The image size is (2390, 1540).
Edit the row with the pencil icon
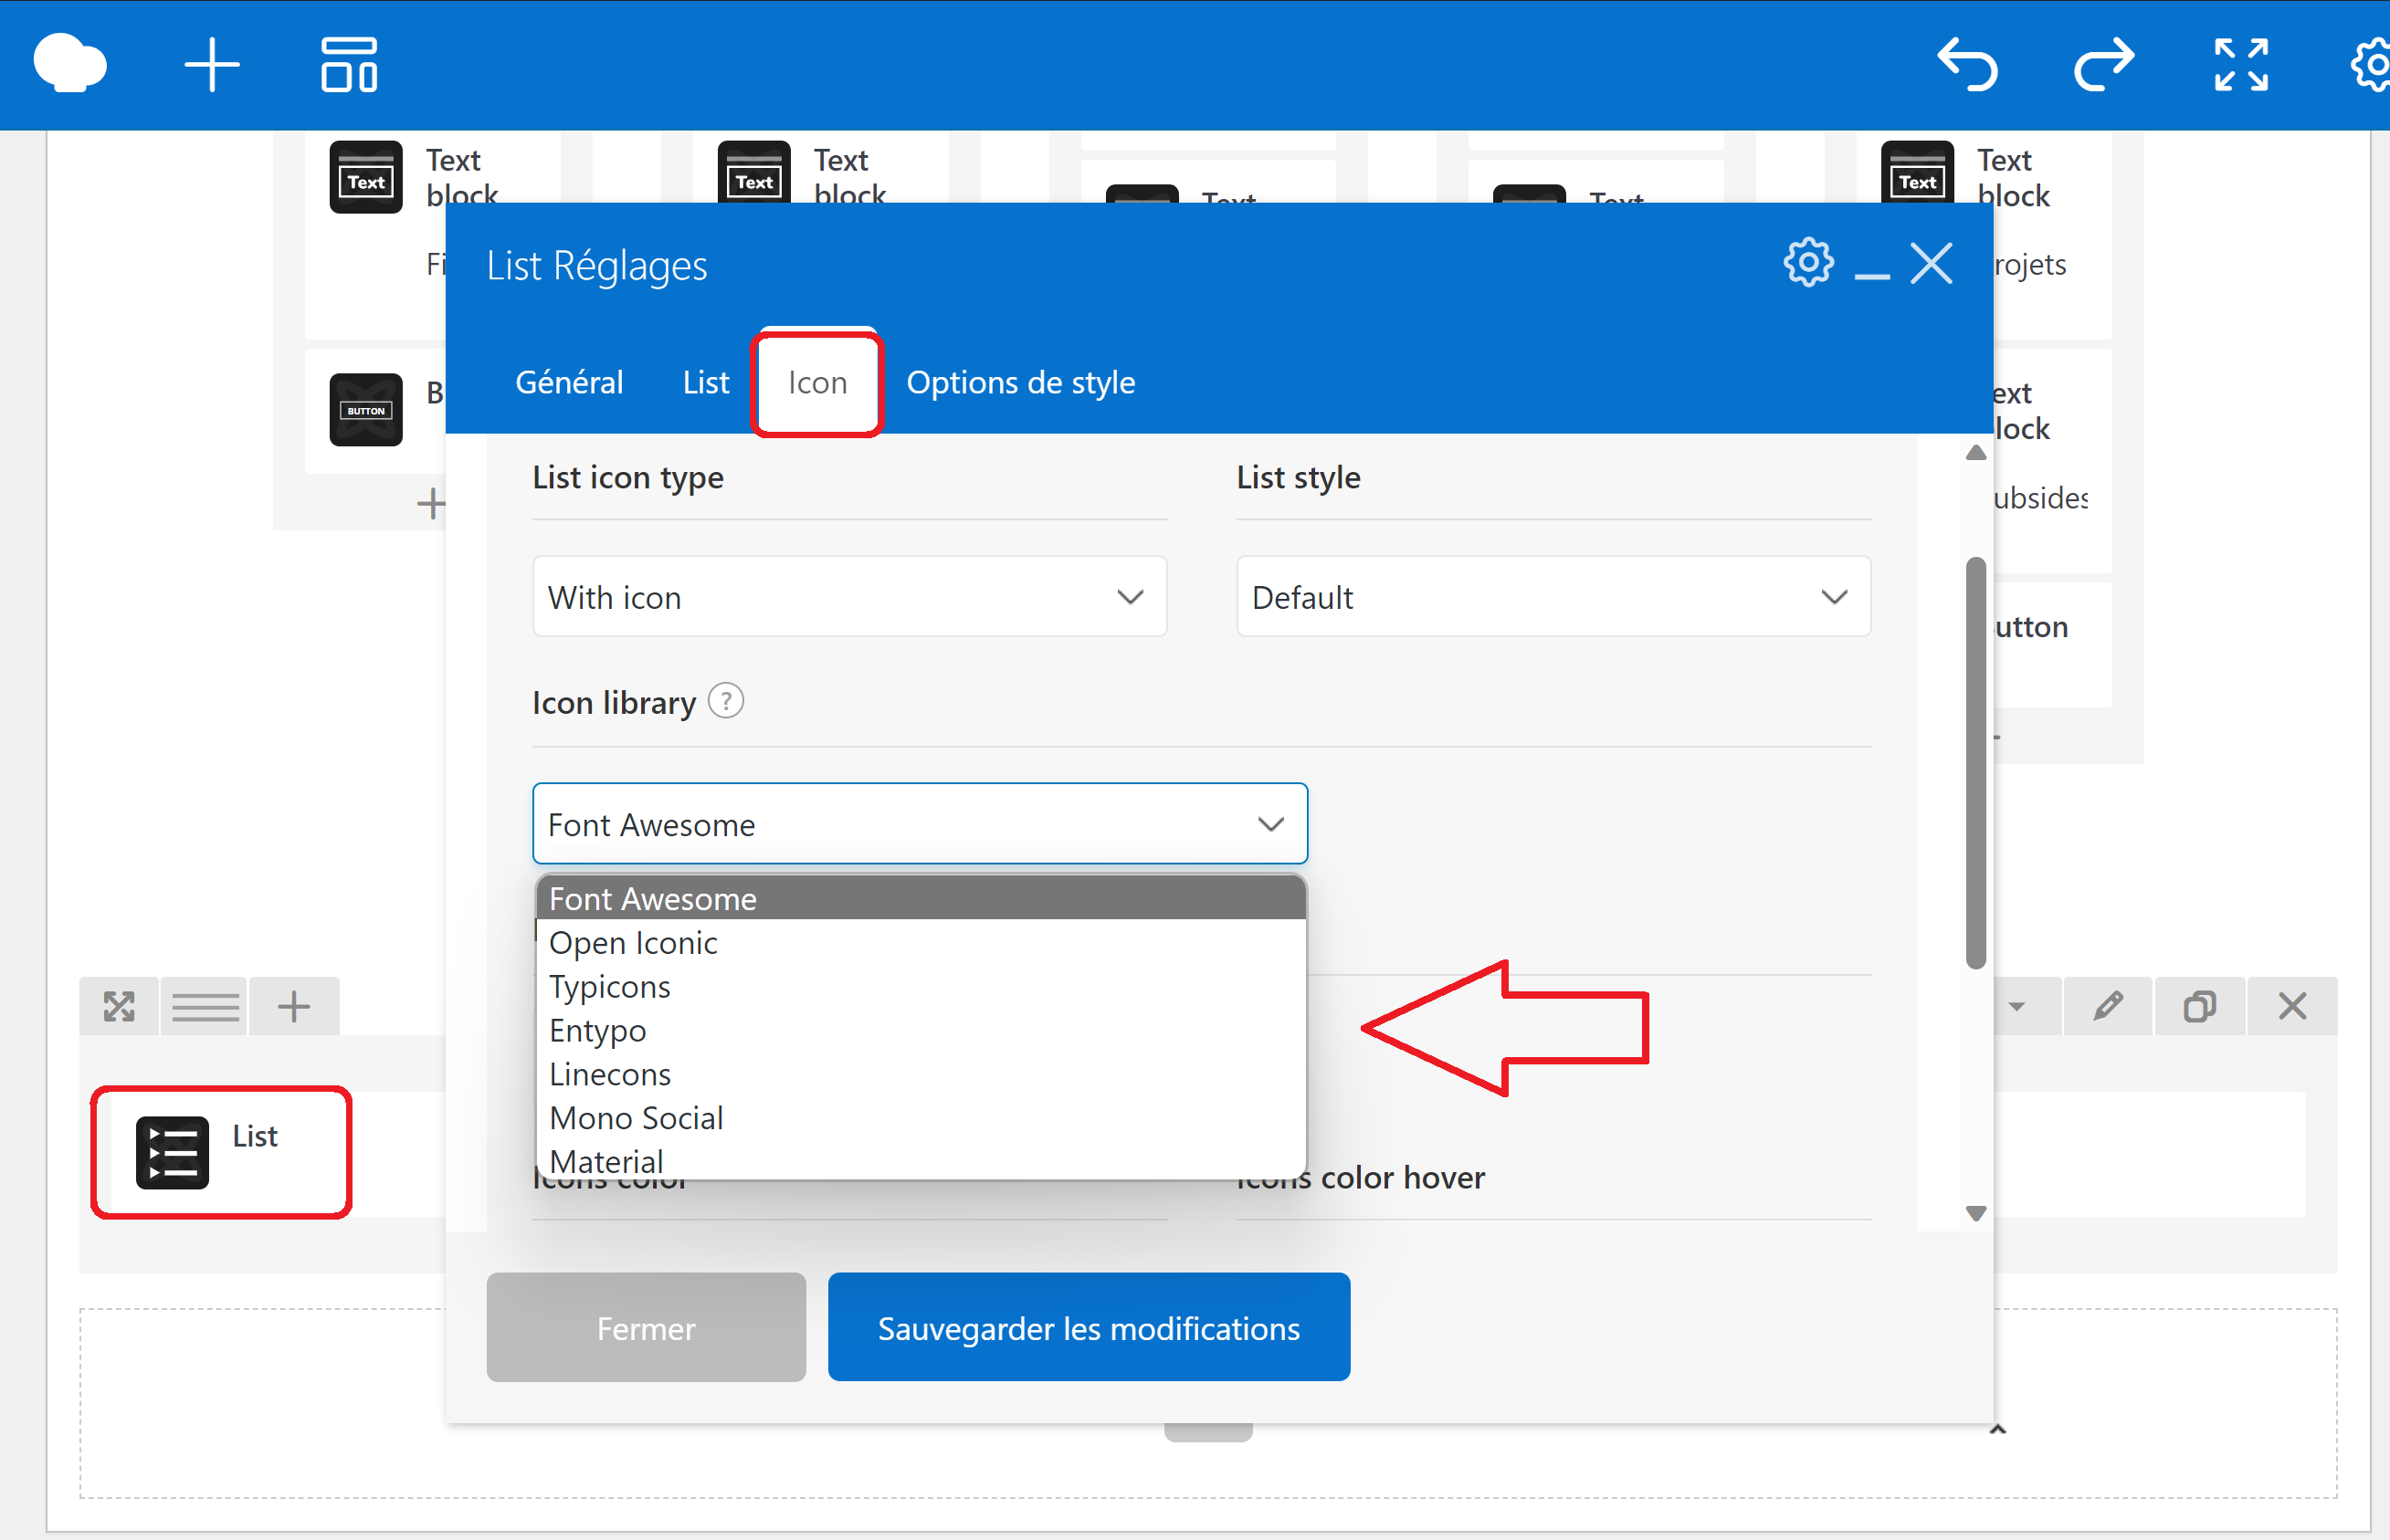coord(2108,1006)
